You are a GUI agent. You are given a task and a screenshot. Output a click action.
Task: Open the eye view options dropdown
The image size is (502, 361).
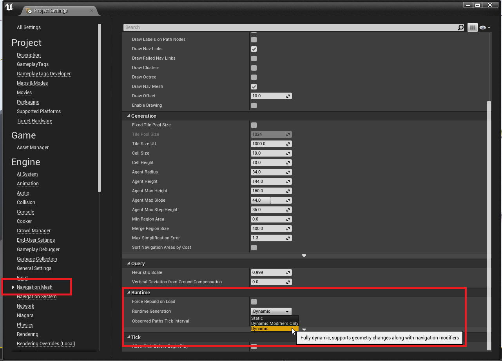click(x=485, y=27)
